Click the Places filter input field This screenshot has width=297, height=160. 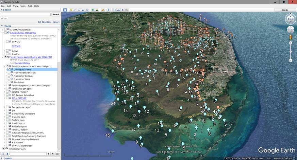coord(28,154)
